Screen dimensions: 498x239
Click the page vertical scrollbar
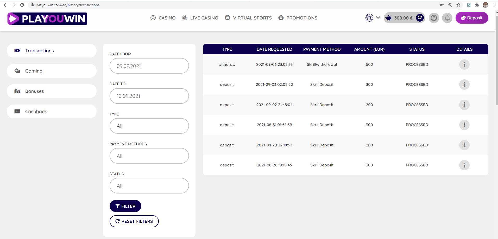coord(496,60)
